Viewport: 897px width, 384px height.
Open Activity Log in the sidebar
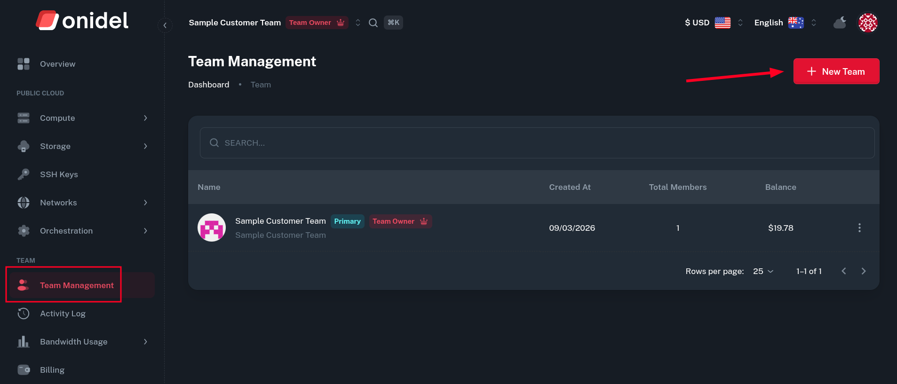pyautogui.click(x=63, y=313)
